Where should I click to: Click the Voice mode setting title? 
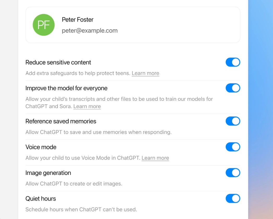41,147
